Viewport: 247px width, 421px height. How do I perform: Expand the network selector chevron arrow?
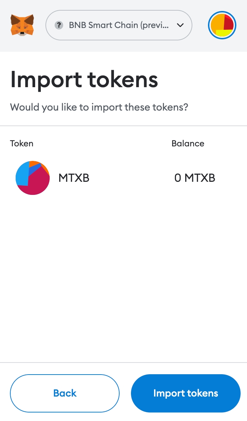coord(180,25)
